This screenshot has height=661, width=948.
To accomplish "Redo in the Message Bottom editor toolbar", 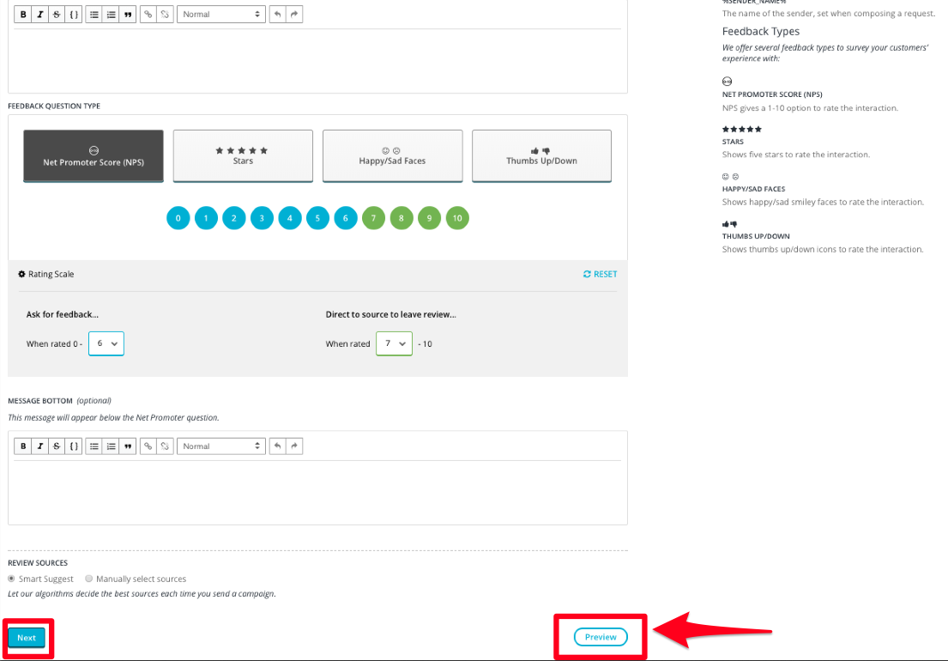I will pyautogui.click(x=294, y=446).
